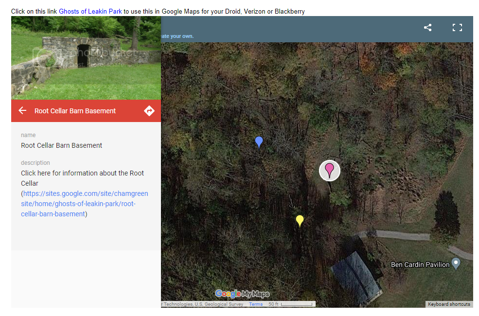This screenshot has height=316, width=479.
Task: Click the 'description' field label
Action: coord(35,163)
